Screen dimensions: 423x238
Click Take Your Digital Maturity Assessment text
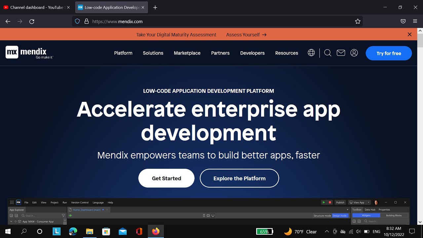[176, 35]
